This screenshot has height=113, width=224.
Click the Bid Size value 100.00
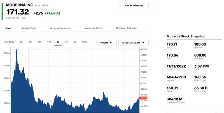click(x=200, y=44)
